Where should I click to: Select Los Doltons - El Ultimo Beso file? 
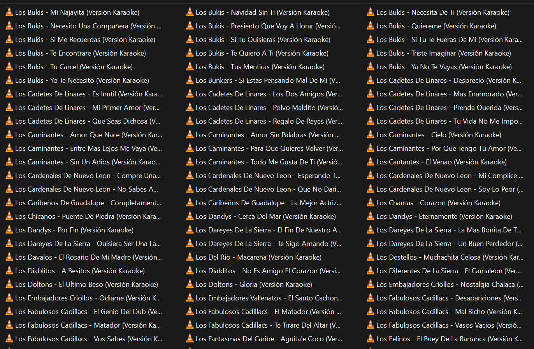tap(86, 284)
